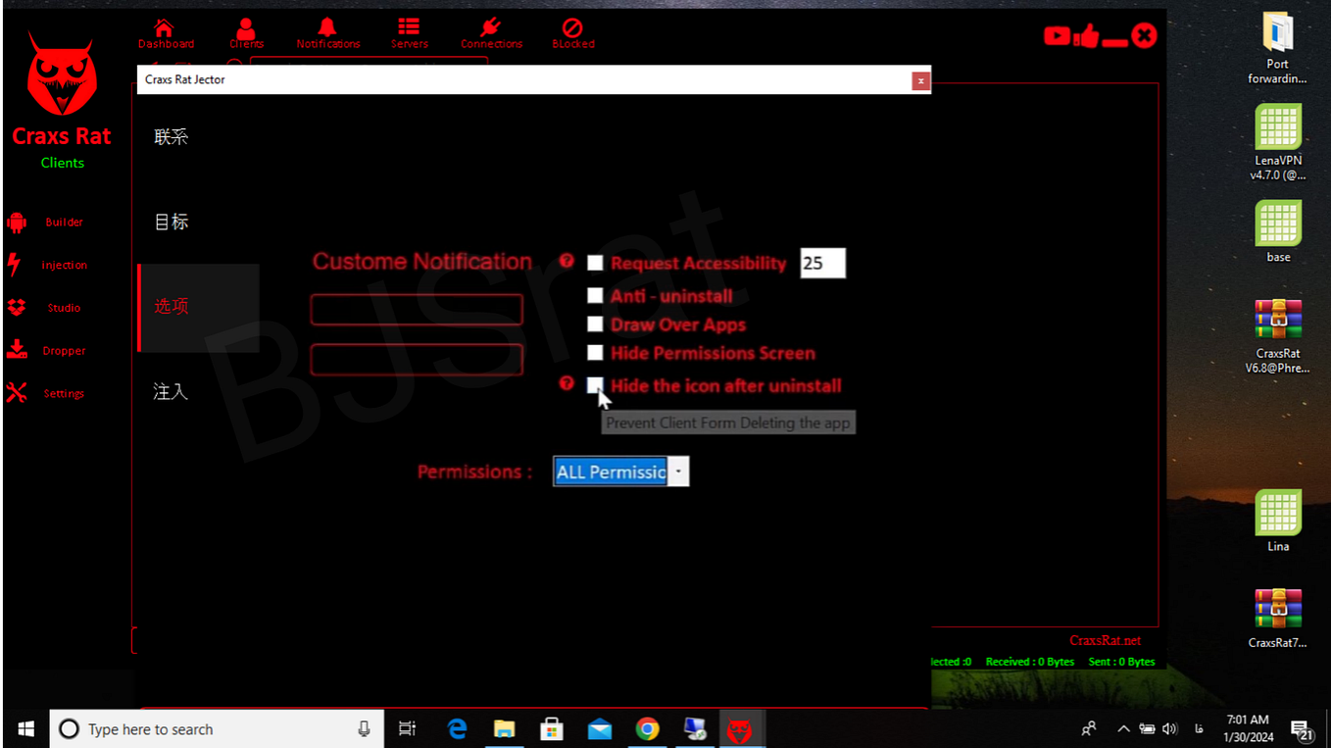Open the Dashboard panel
Viewport: 1331px width, 748px height.
point(165,31)
